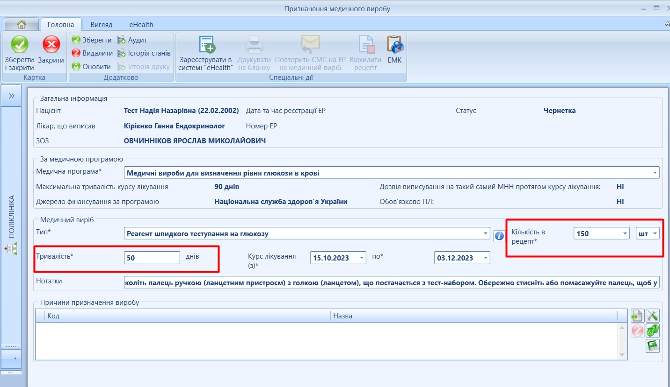
Task: Click the Відхилити рецепт document icon
Action: pos(366,44)
